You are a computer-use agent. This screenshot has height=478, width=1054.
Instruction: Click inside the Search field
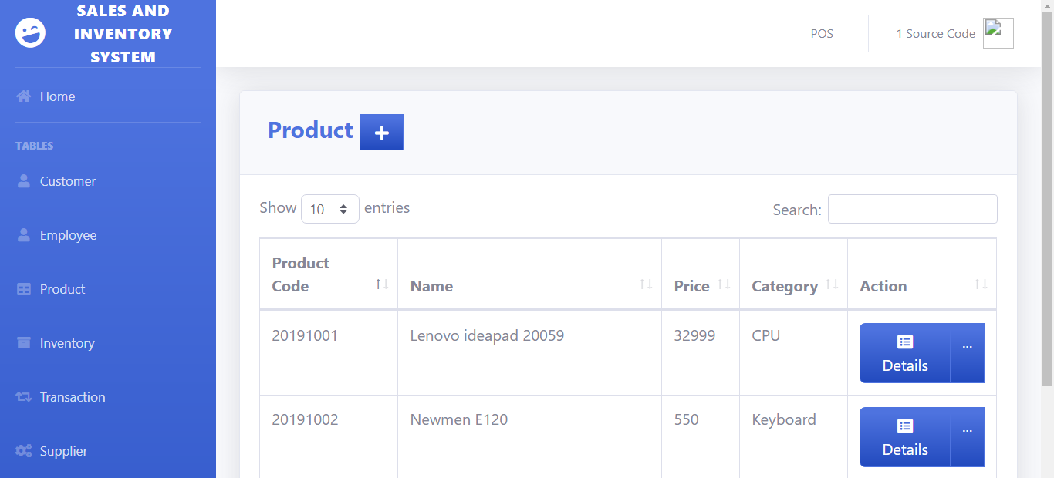pos(912,208)
